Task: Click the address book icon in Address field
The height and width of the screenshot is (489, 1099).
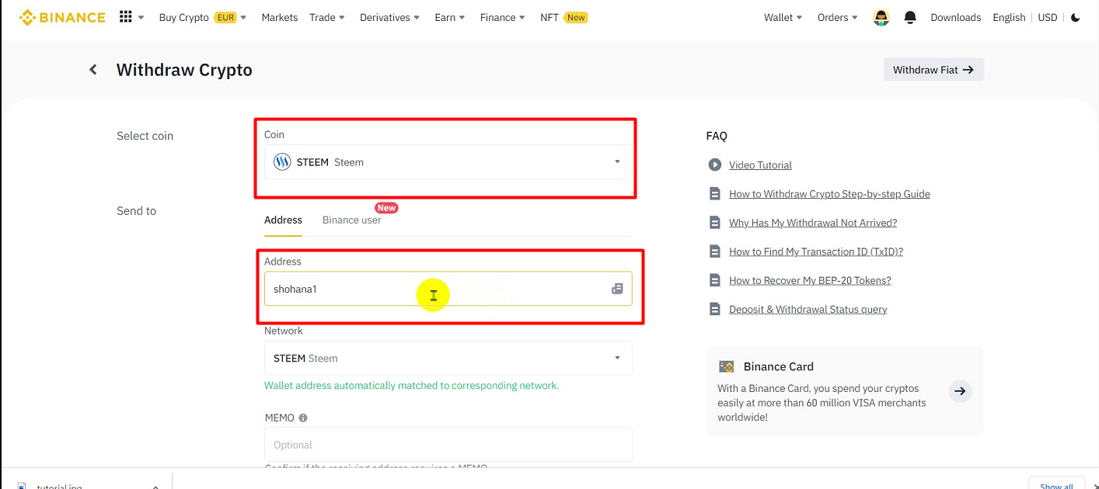Action: (617, 289)
